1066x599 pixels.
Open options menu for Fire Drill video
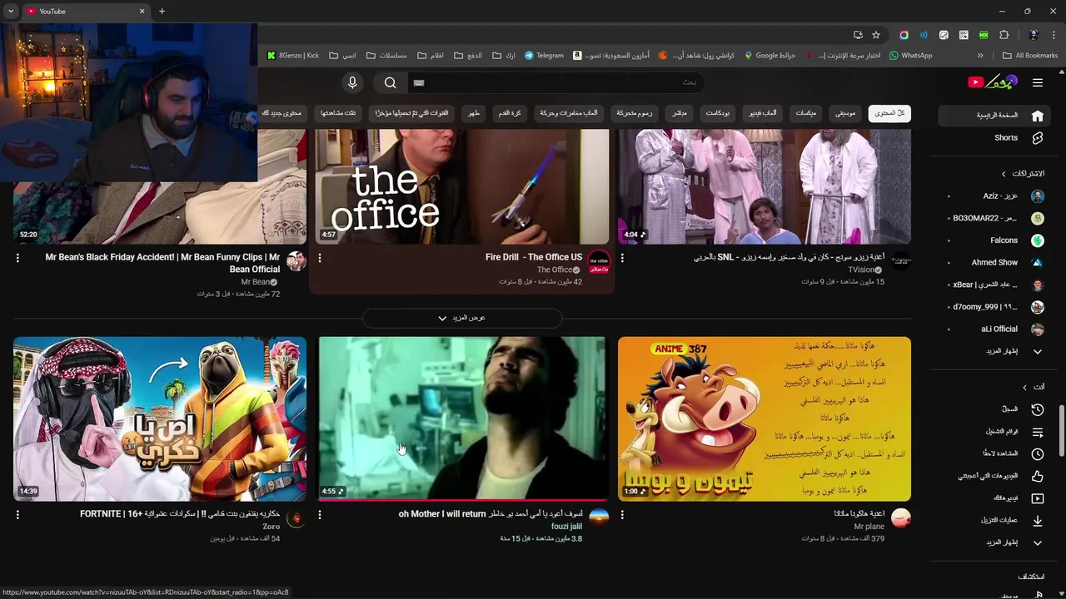pos(320,258)
